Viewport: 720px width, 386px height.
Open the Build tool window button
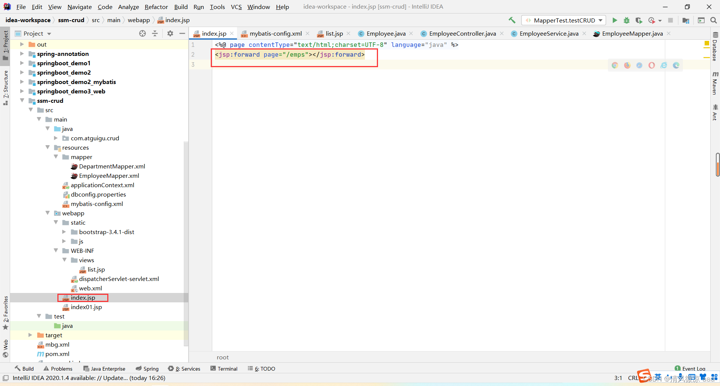(24, 369)
